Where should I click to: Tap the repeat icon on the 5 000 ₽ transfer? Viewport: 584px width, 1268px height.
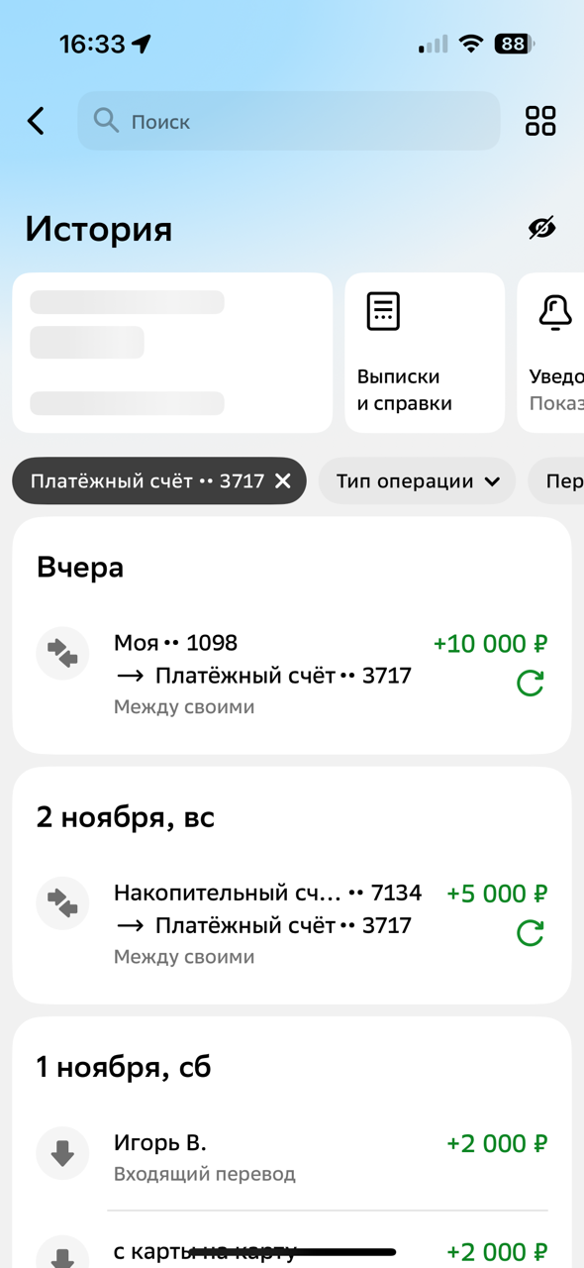[x=531, y=932]
